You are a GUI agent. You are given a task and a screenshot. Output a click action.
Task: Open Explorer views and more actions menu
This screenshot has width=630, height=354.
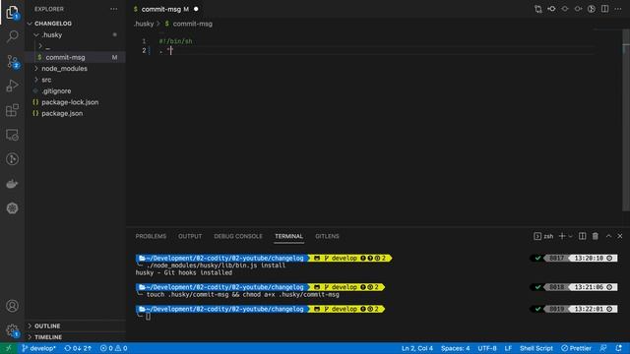point(114,9)
